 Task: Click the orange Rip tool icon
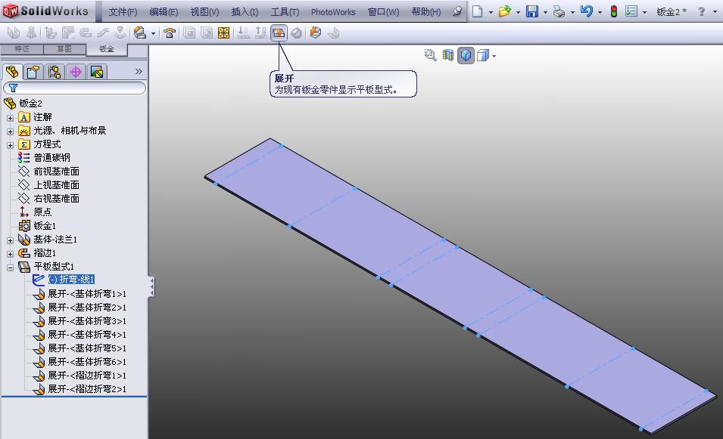pyautogui.click(x=316, y=32)
